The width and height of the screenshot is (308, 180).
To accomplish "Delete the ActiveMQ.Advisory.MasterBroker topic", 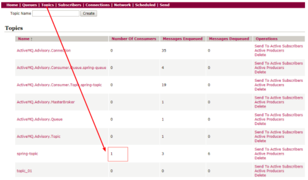I will click(x=260, y=107).
